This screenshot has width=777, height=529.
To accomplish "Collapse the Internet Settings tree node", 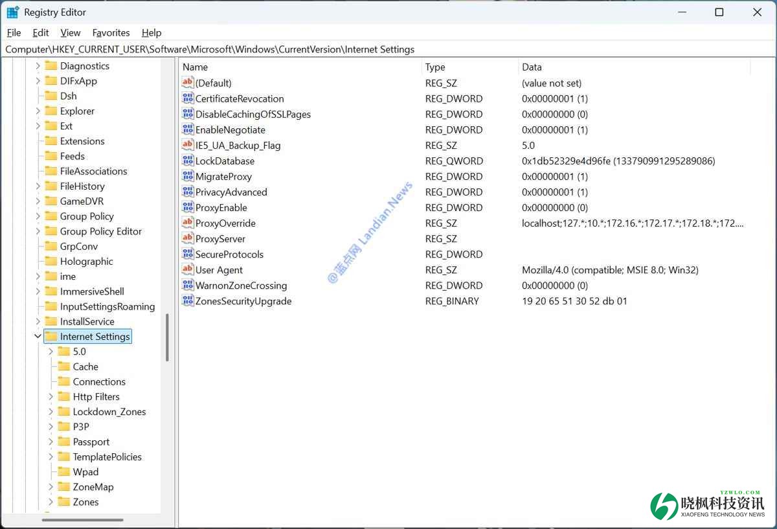I will coord(38,336).
